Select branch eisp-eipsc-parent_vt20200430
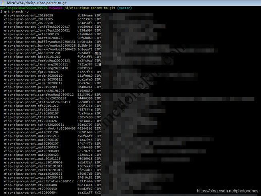261x196 pixels. click(30, 189)
